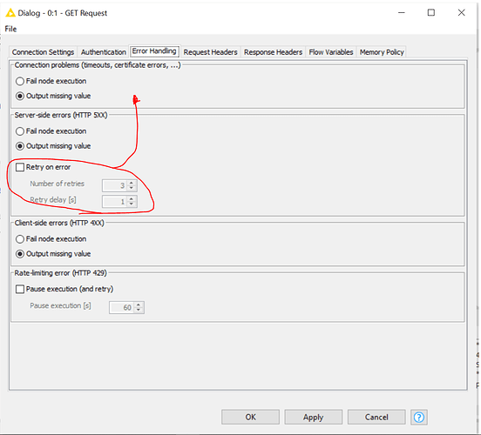
Task: Switch to the Memory Policy tab
Action: [382, 52]
